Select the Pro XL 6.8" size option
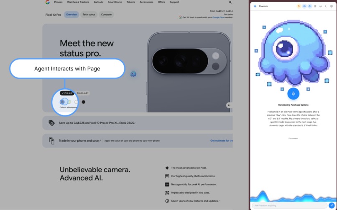 tap(82, 93)
